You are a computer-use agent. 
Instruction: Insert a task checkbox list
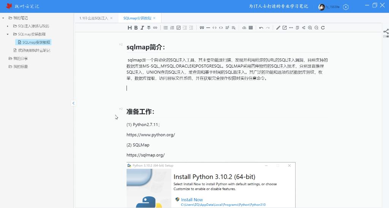[x=179, y=28]
